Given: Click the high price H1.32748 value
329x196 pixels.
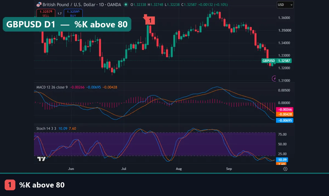Looking at the screenshot, I should click(x=156, y=5).
